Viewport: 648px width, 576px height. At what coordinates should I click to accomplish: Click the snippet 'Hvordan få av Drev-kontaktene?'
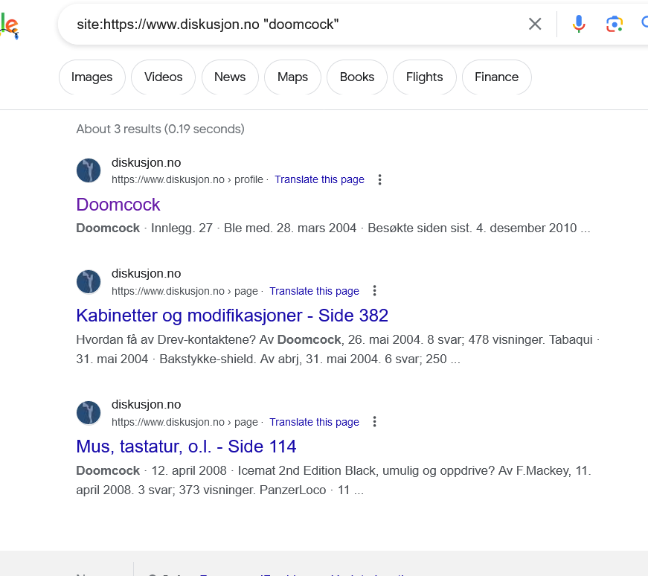point(166,340)
